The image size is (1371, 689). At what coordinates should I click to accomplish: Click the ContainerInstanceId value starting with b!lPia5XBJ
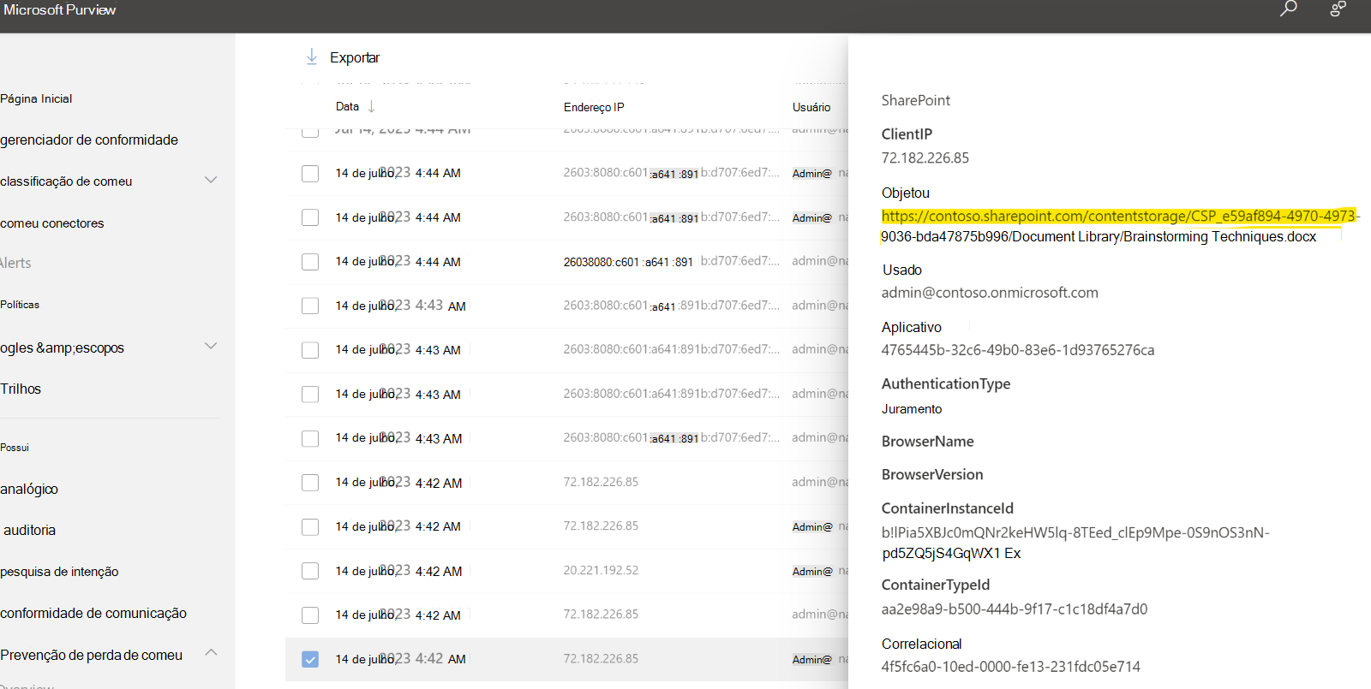coord(1075,543)
